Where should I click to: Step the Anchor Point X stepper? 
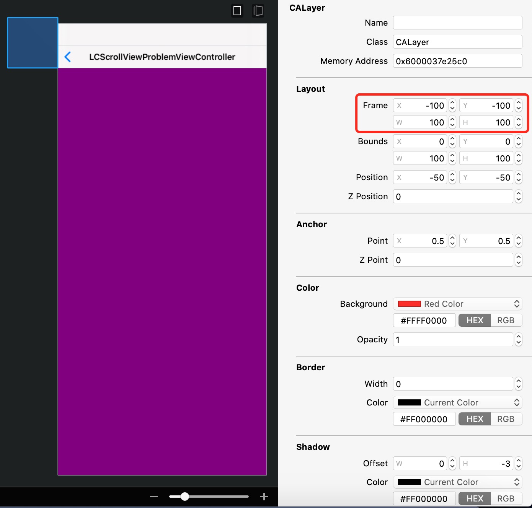click(452, 241)
